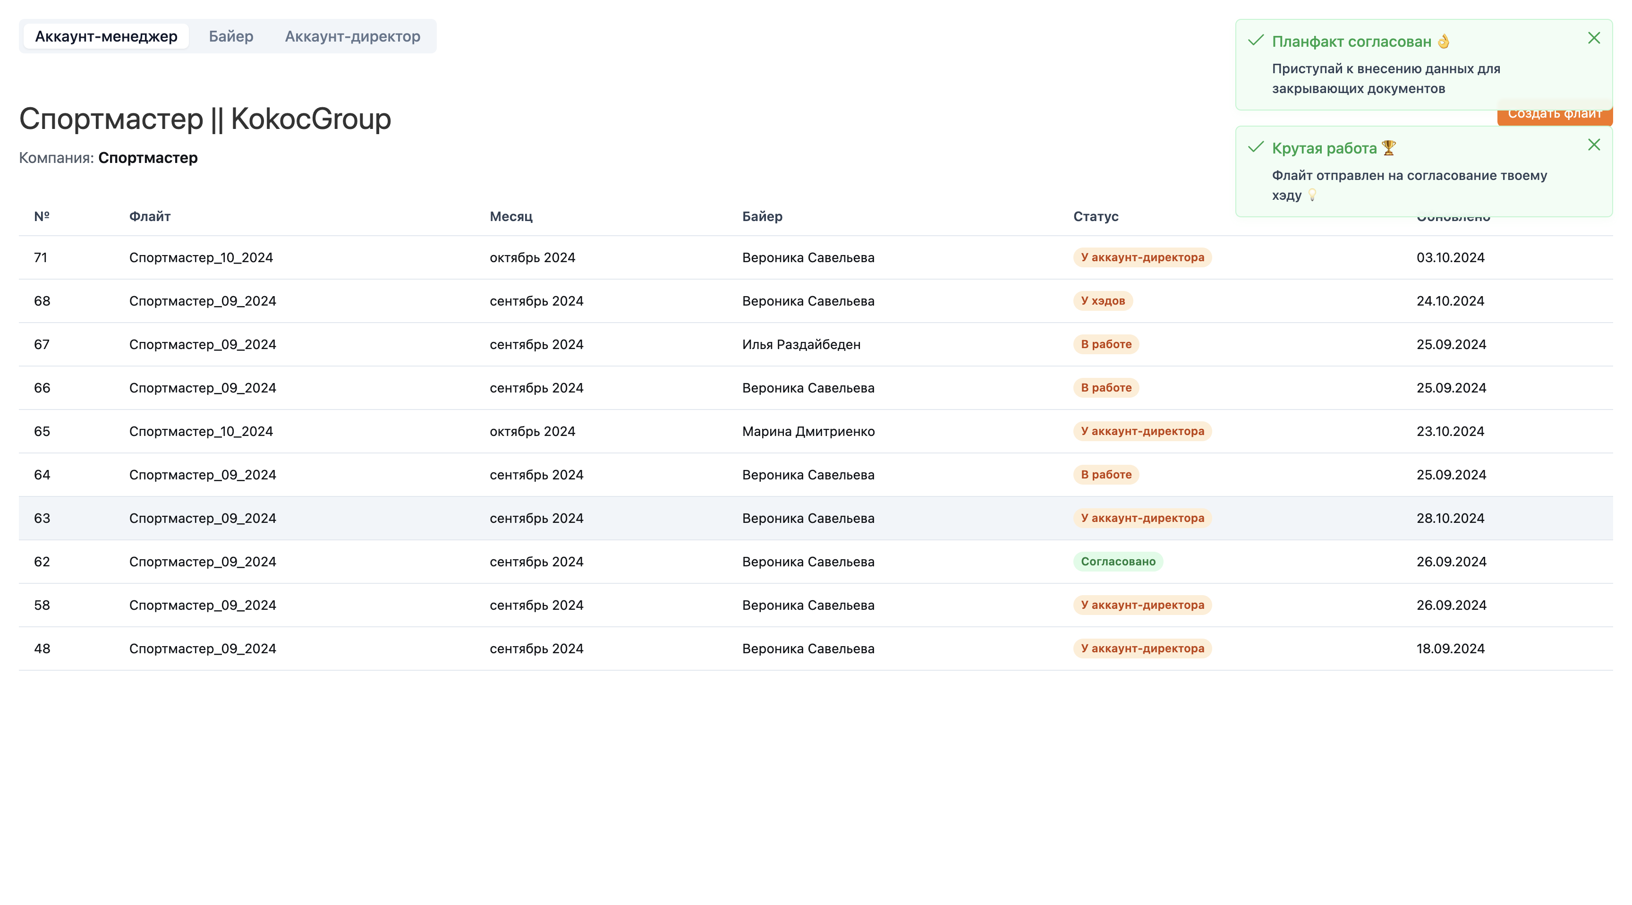Viewport: 1632px width, 905px height.
Task: Click checkmark icon in 'Крутая работа' toast
Action: 1256,147
